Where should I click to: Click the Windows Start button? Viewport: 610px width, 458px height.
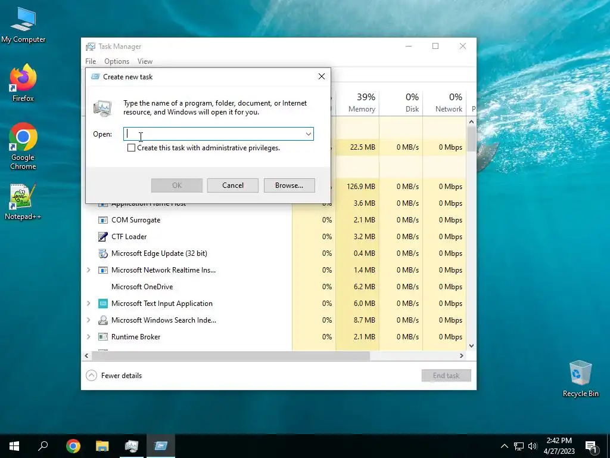tap(14, 446)
